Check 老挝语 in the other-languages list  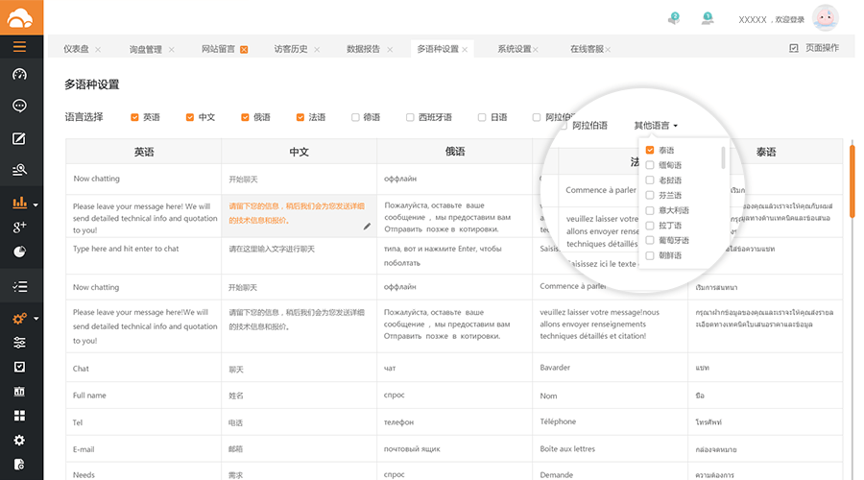coord(650,180)
